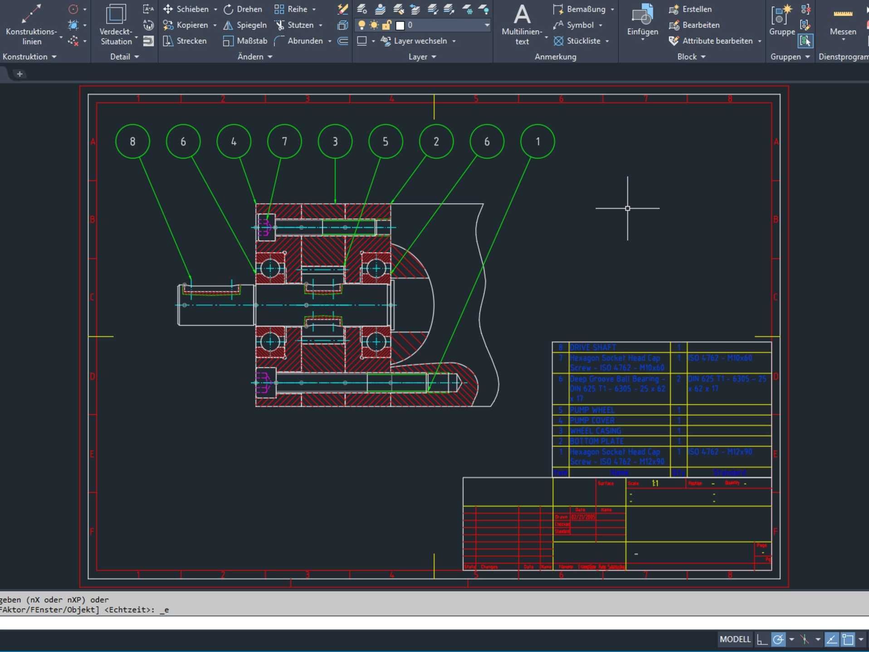This screenshot has height=652, width=869.
Task: Click the group edit pencil icon
Action: coord(806,25)
